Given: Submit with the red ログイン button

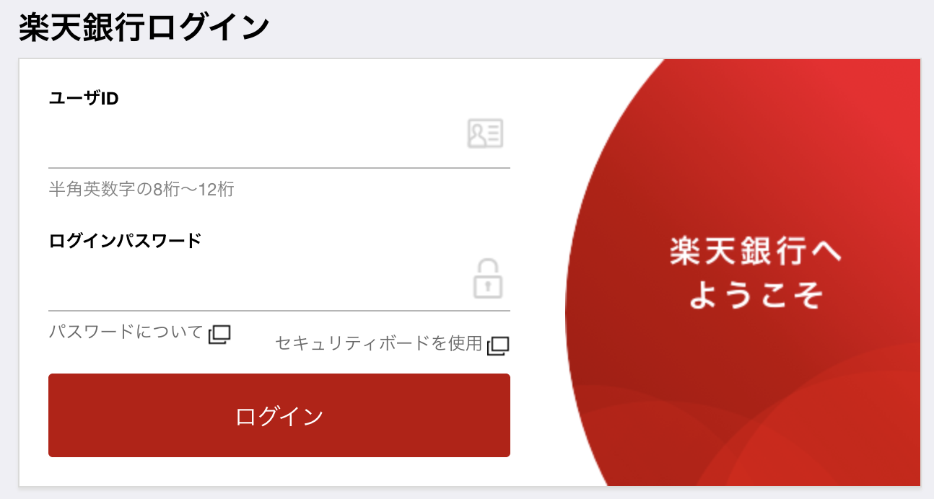Looking at the screenshot, I should pyautogui.click(x=279, y=415).
